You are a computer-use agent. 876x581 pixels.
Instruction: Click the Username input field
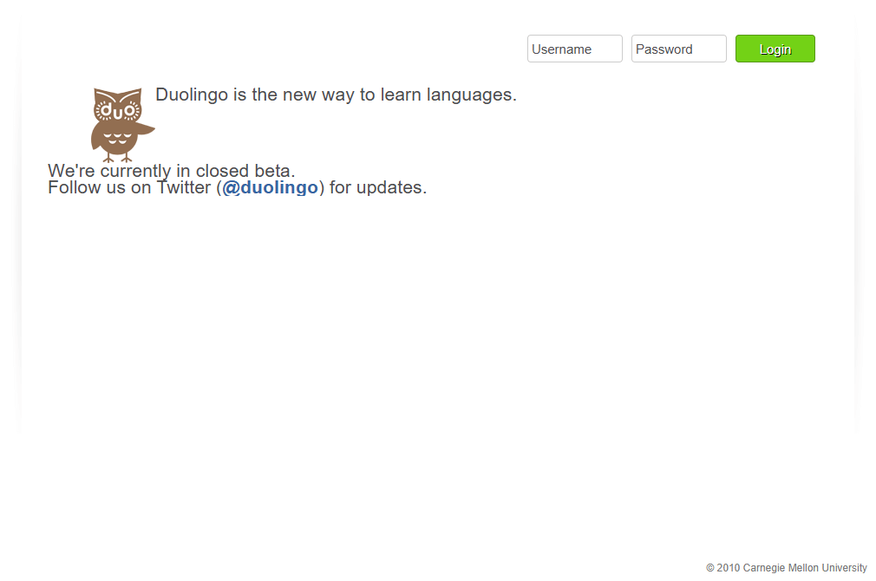[x=574, y=49]
